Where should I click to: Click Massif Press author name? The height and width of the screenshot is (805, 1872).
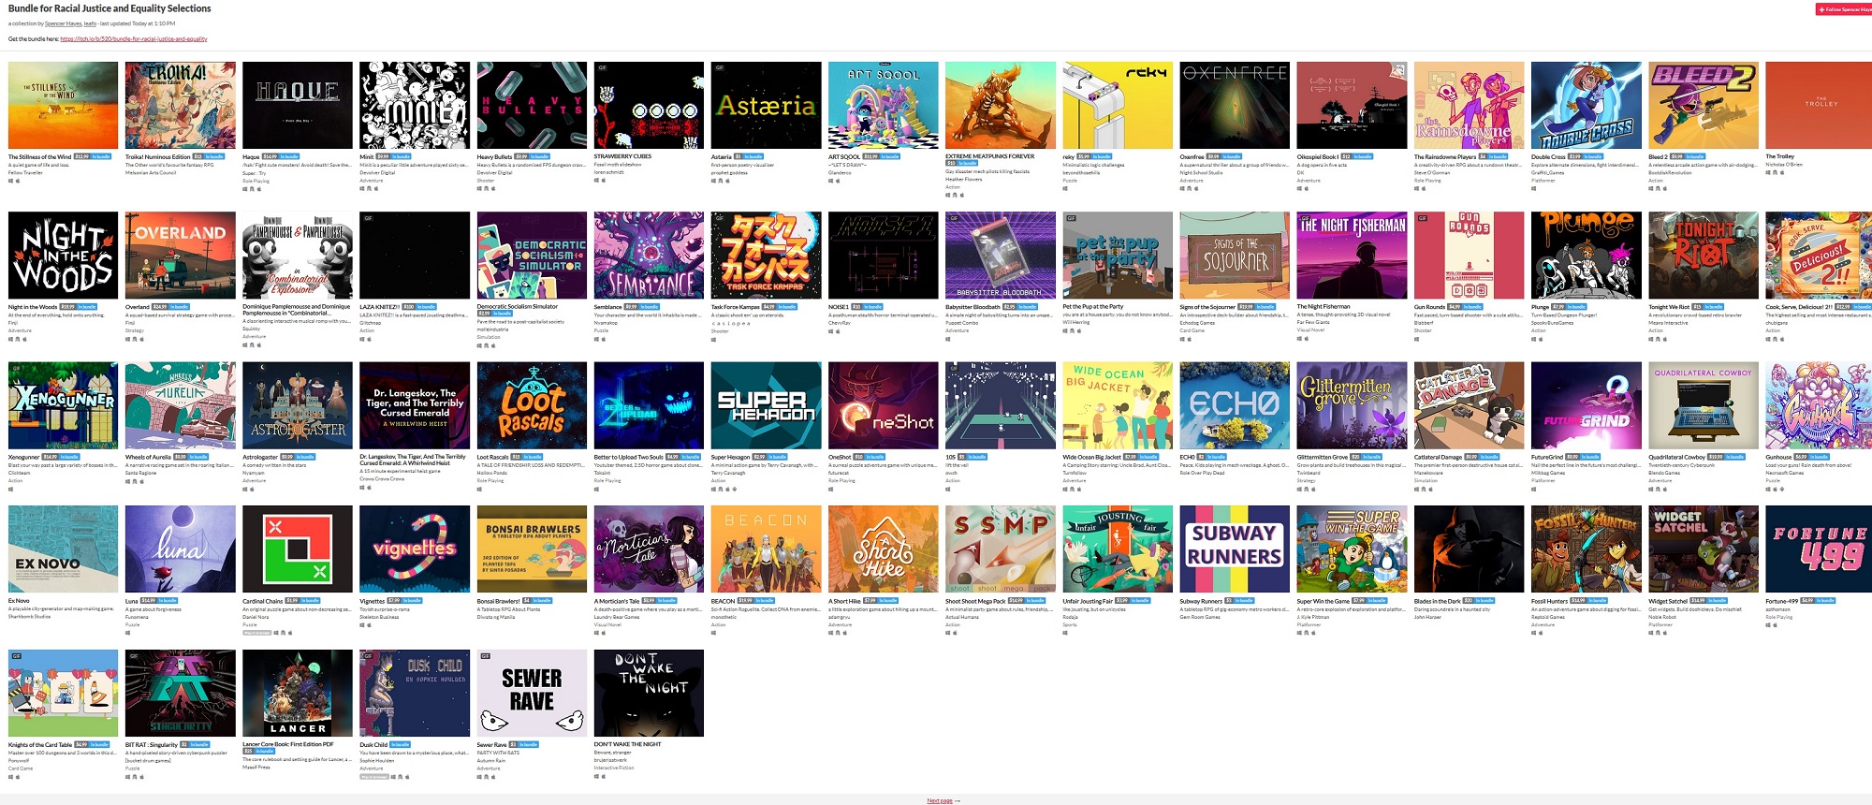pos(256,768)
